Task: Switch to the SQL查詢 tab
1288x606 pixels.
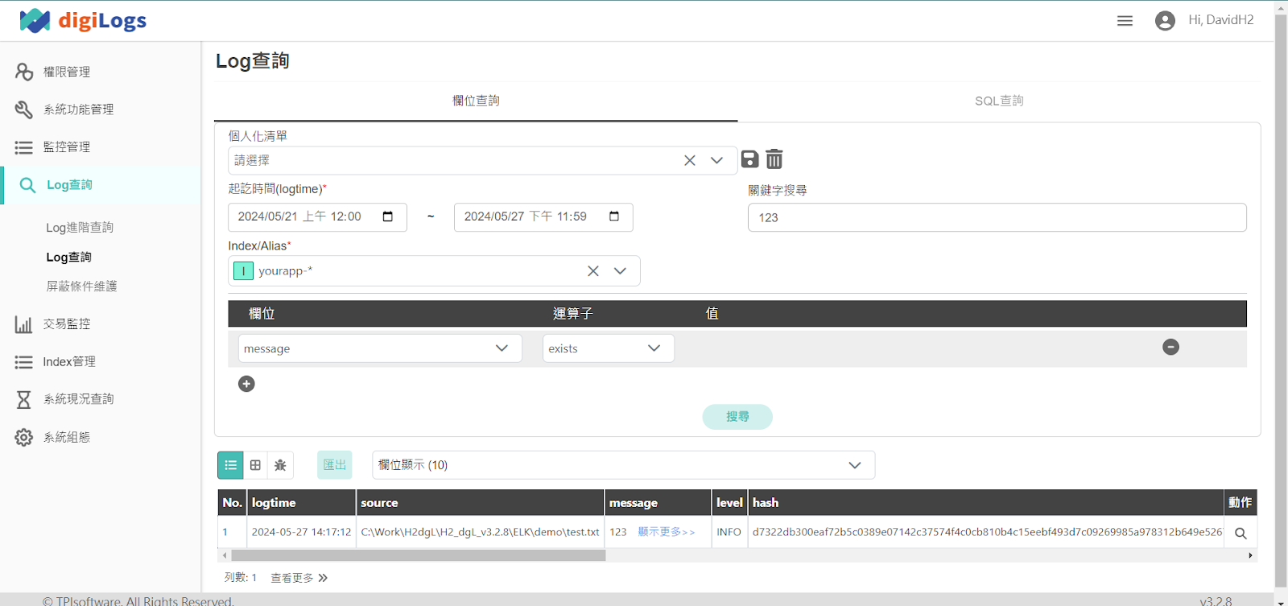Action: tap(999, 101)
